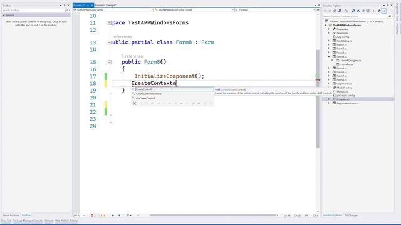This screenshot has height=225, width=401.
Task: Click the Refresh icon in Solution Explorer toolbar
Action: (358, 11)
